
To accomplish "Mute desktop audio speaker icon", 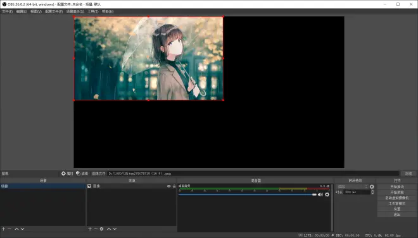I will pos(320,194).
